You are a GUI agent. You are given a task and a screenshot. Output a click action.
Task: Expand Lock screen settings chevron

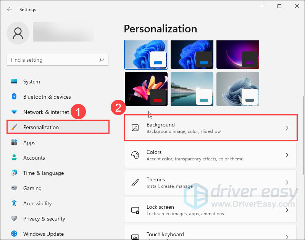[287, 210]
